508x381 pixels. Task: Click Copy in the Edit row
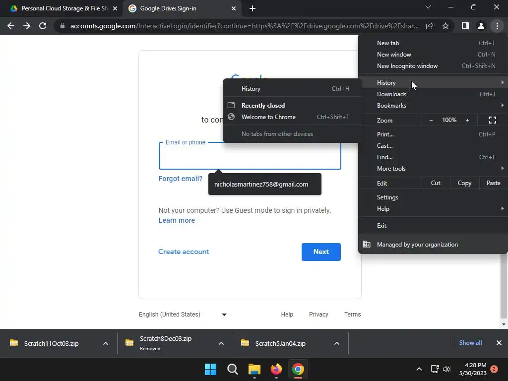pyautogui.click(x=464, y=183)
